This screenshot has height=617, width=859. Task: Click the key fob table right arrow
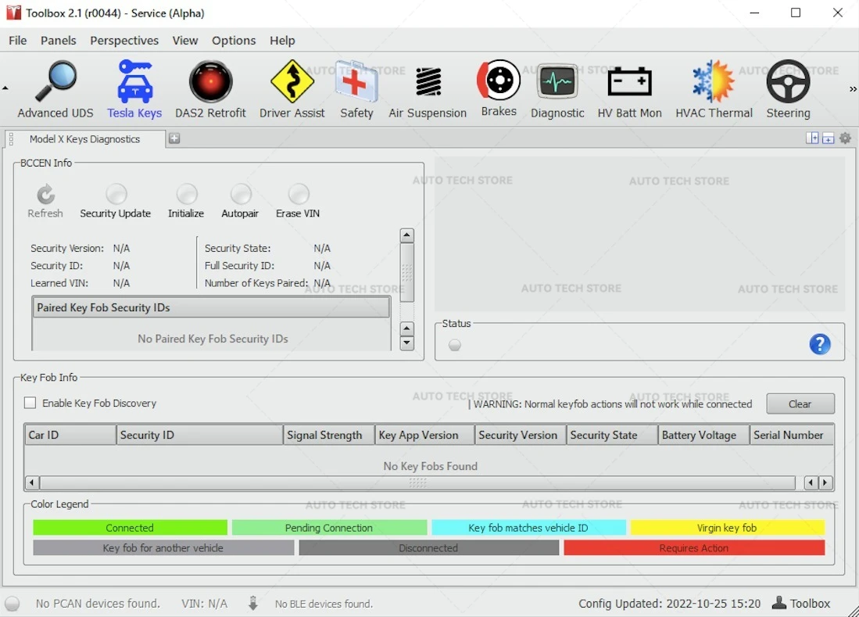click(825, 482)
